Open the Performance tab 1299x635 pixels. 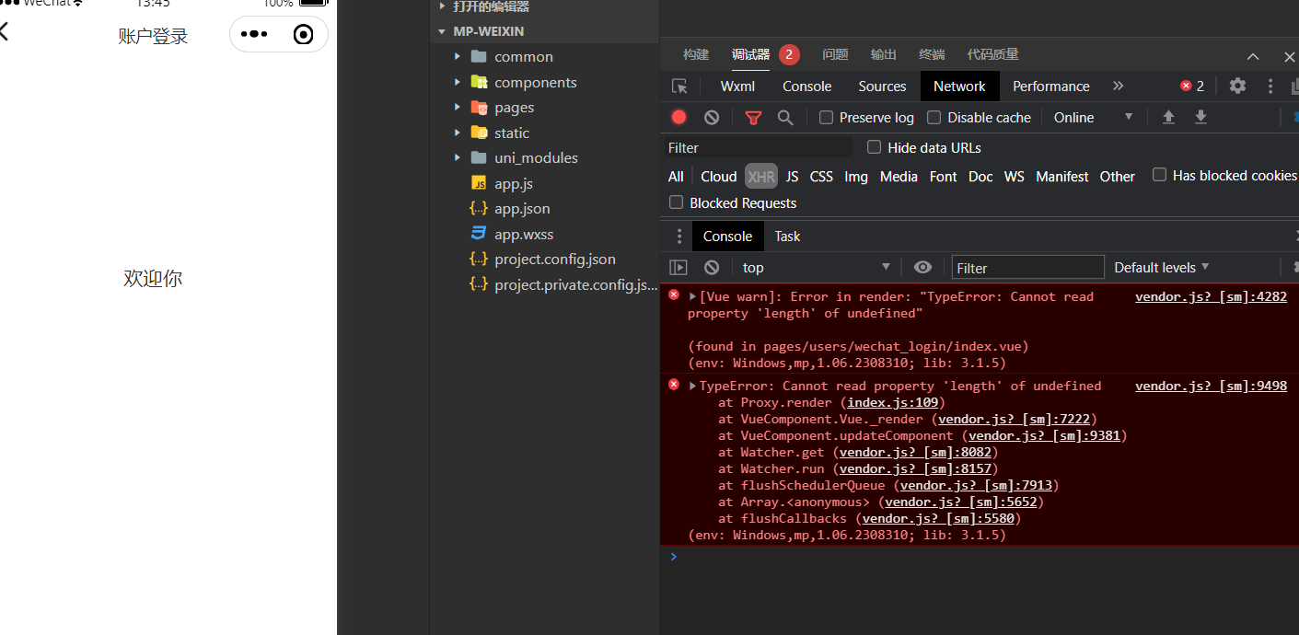click(x=1051, y=86)
